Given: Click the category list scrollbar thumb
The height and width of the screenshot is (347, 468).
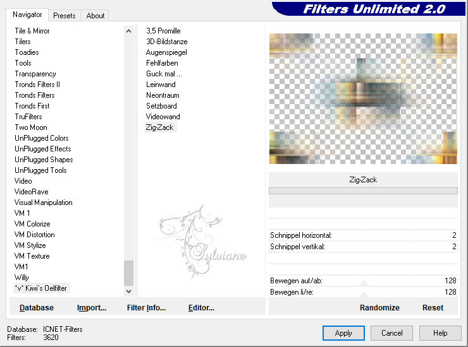Looking at the screenshot, I should (128, 273).
